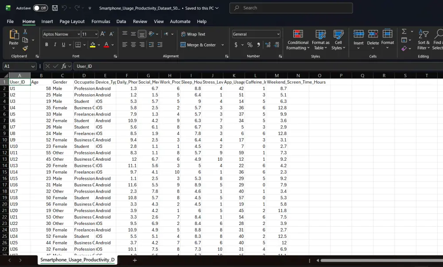The image size is (443, 267).
Task: Expand the Format as Table menu
Action: pos(321,40)
